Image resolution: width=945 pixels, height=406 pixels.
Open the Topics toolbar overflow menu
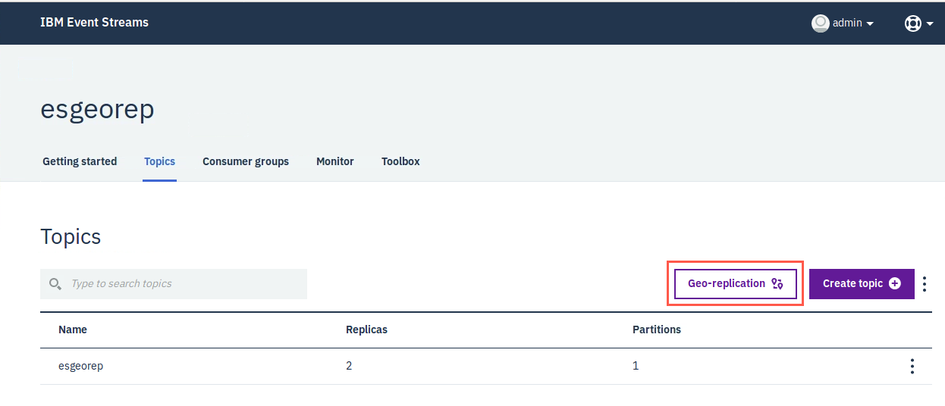[x=925, y=284]
